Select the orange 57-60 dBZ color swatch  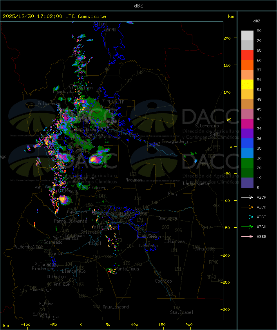pyautogui.click(x=247, y=65)
